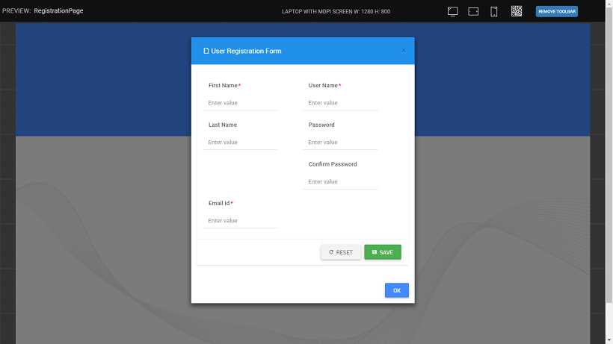Click the User Registration Form title text
The image size is (613, 344).
pyautogui.click(x=247, y=51)
